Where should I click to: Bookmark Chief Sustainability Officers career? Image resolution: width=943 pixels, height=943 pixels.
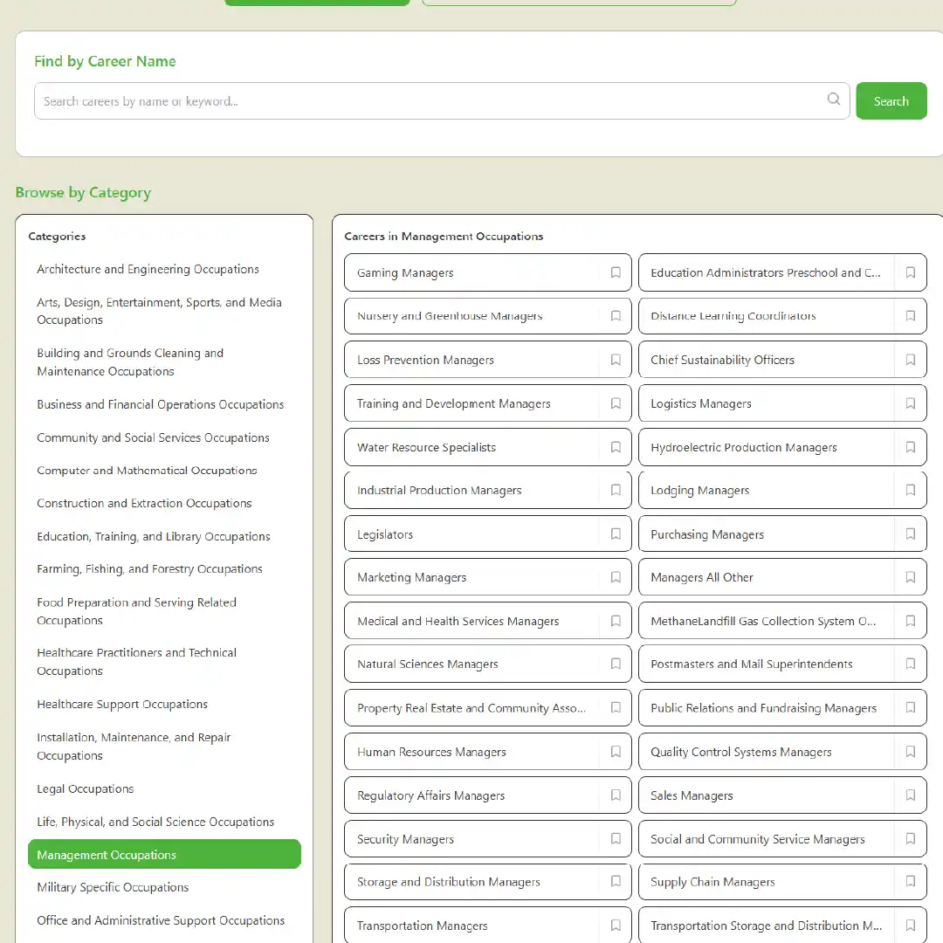point(910,360)
